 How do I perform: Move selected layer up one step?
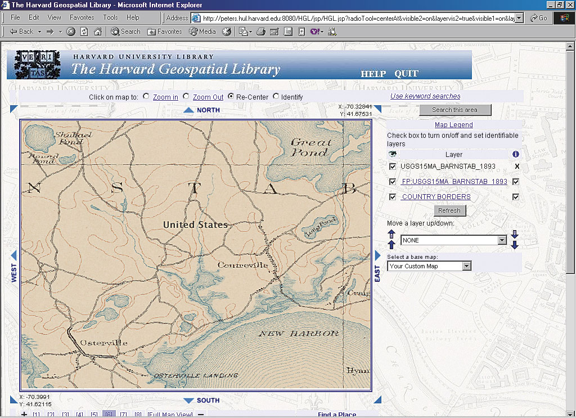click(391, 245)
